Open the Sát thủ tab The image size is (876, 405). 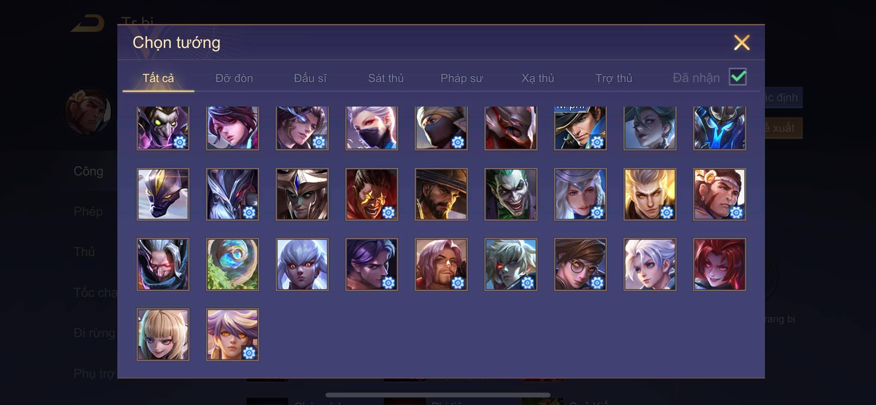386,78
